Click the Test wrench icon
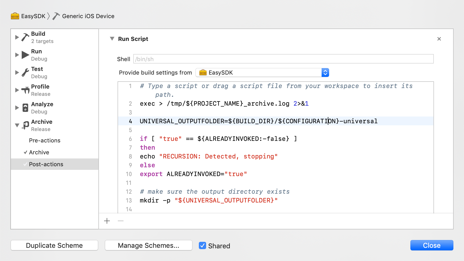Viewport: 464px width, 261px height. coord(25,72)
